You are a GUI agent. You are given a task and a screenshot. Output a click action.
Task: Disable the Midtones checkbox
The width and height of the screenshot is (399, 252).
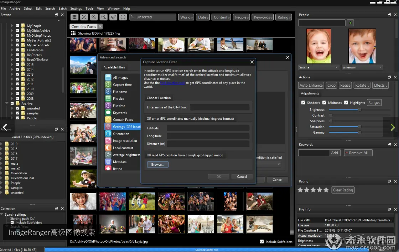(x=324, y=103)
